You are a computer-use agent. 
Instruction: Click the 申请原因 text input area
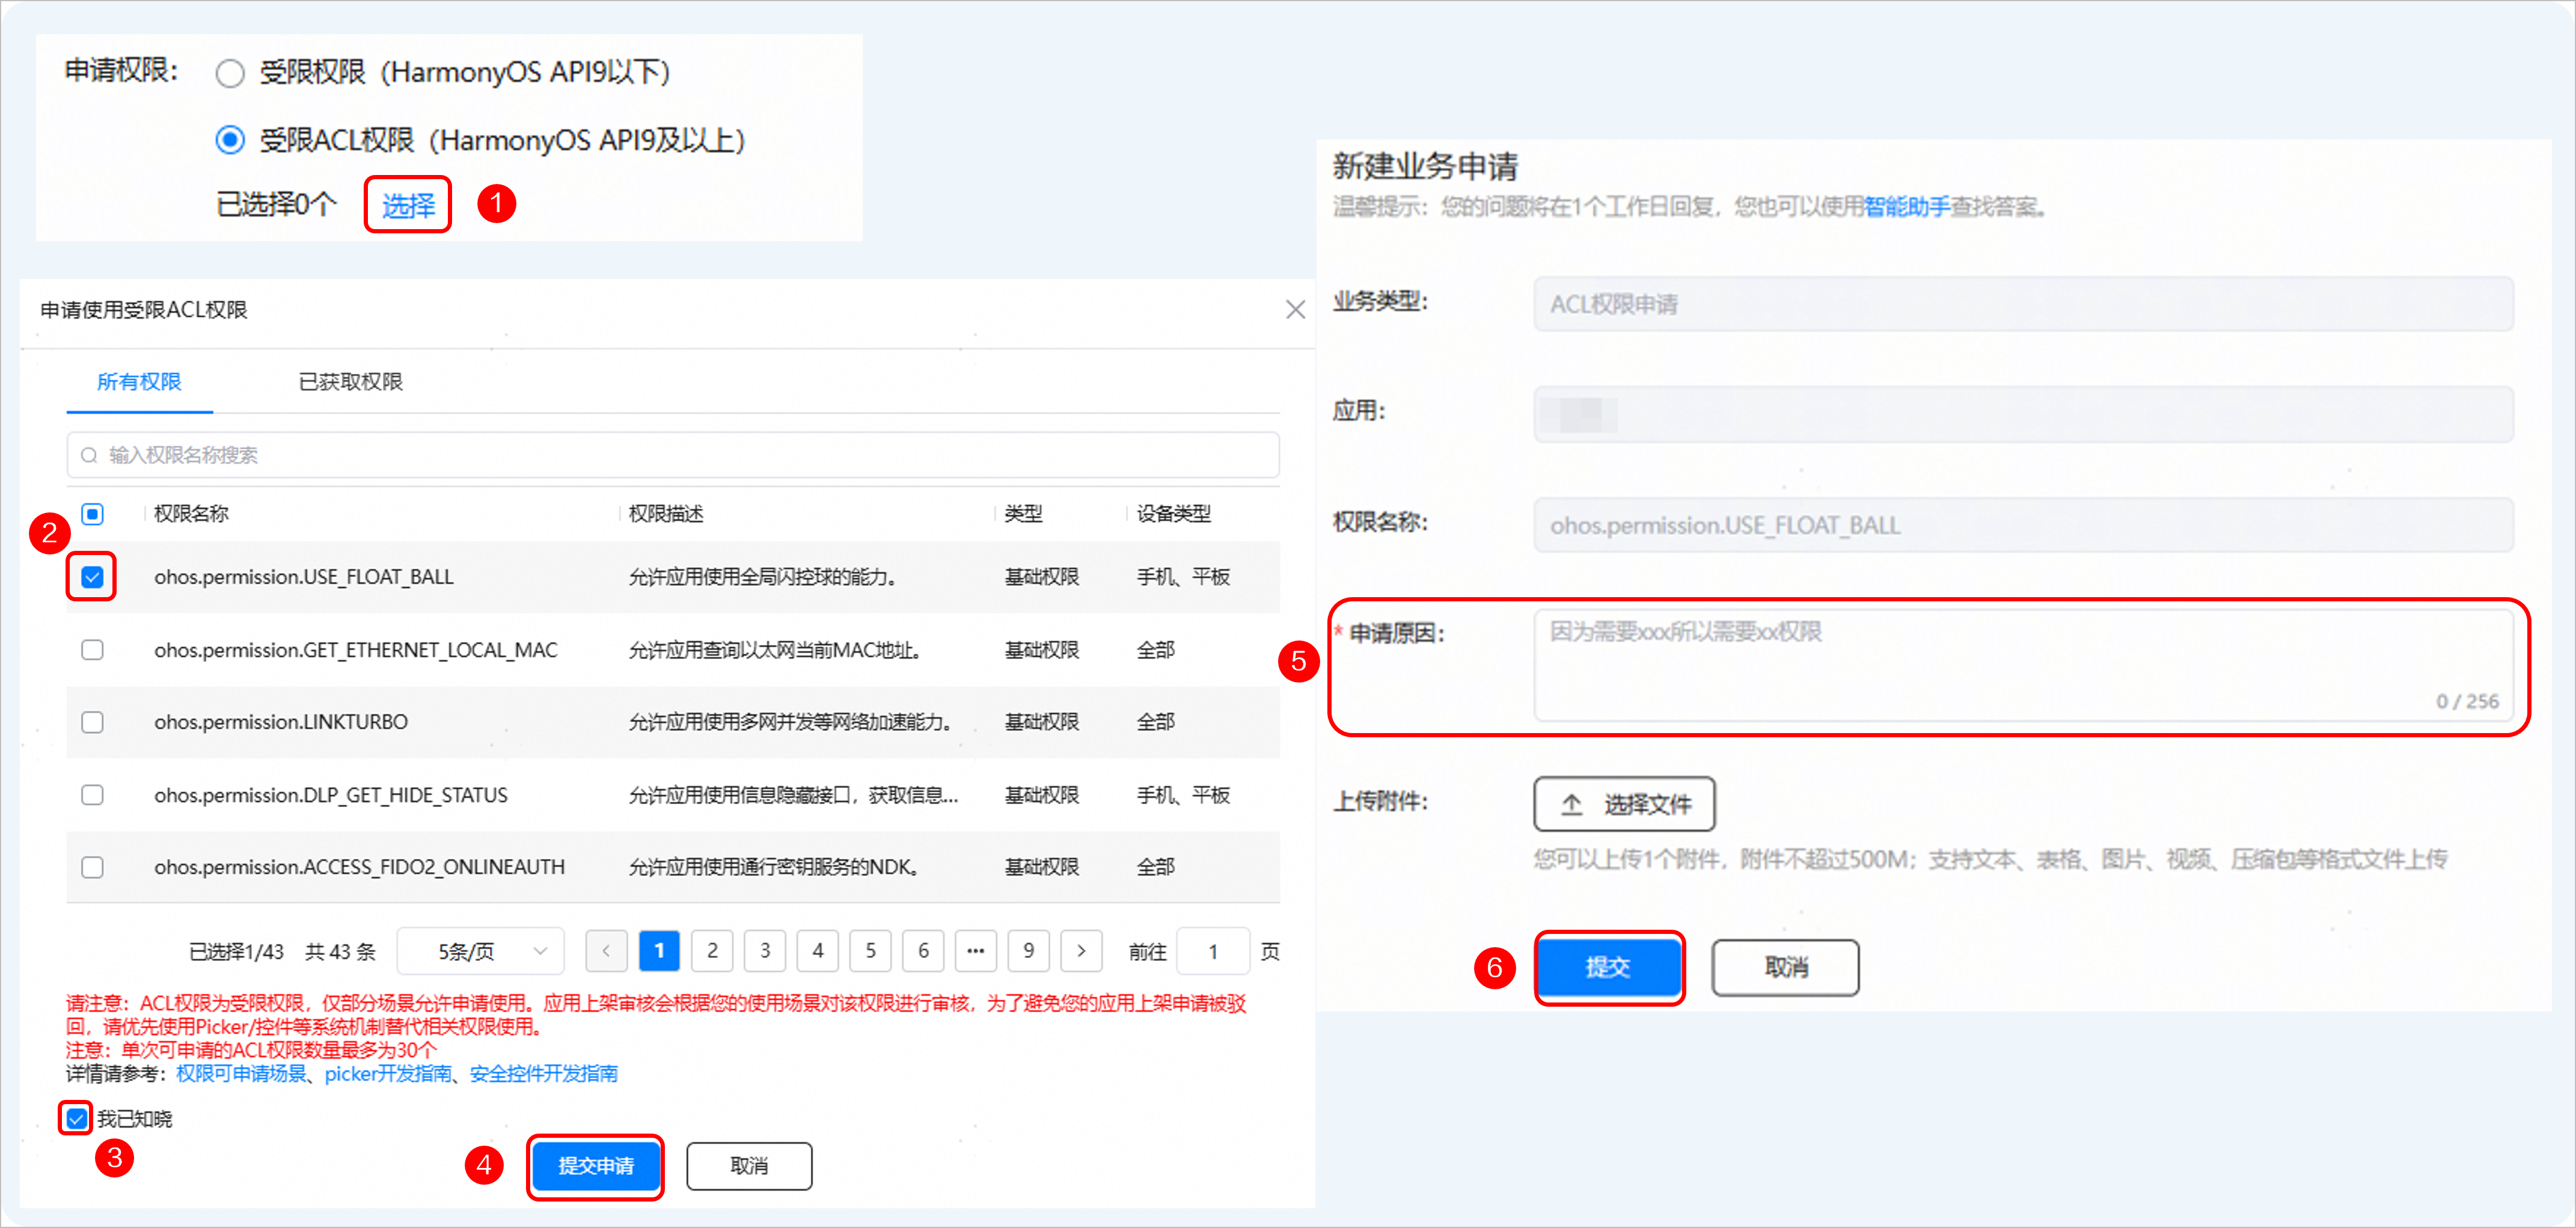pos(2020,665)
